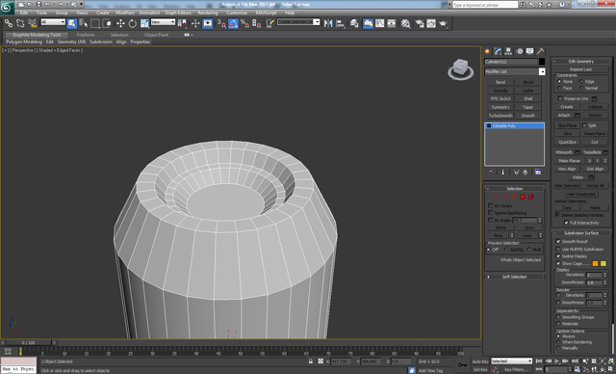The image size is (616, 374).
Task: Enable Ignore Backfacing checkbox
Action: point(490,213)
